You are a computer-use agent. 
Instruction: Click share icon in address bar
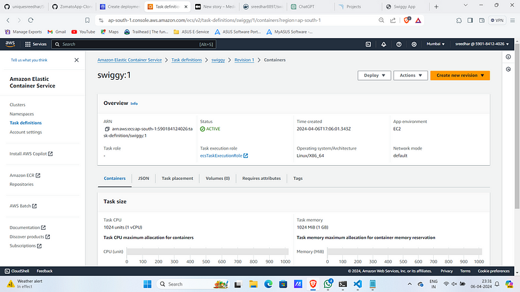coord(393,20)
